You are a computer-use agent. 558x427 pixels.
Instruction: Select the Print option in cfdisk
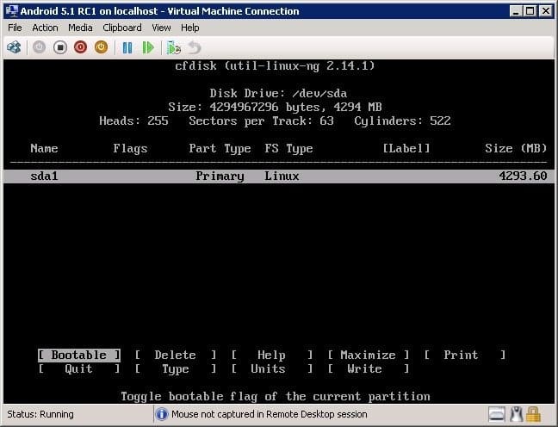point(464,356)
